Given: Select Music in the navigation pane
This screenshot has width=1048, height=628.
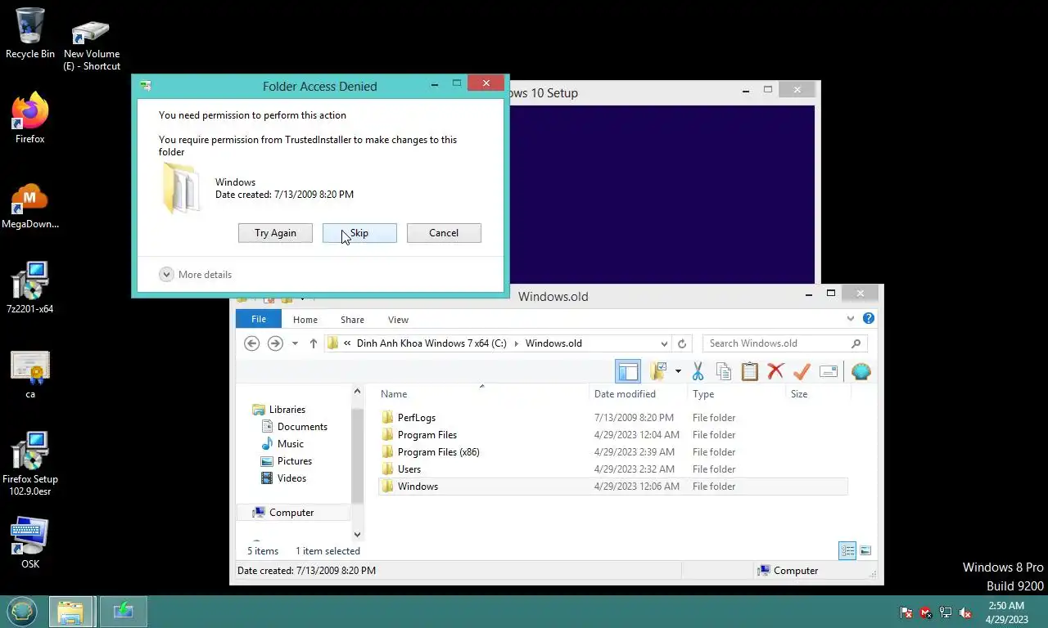Looking at the screenshot, I should (x=282, y=444).
